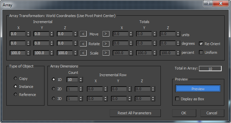231x123 pixels.
Task: Click the Incremental Rotate X spinner
Action: (28, 43)
